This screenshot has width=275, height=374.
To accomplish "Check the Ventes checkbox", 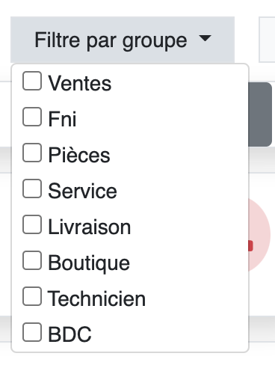I will coord(32,81).
